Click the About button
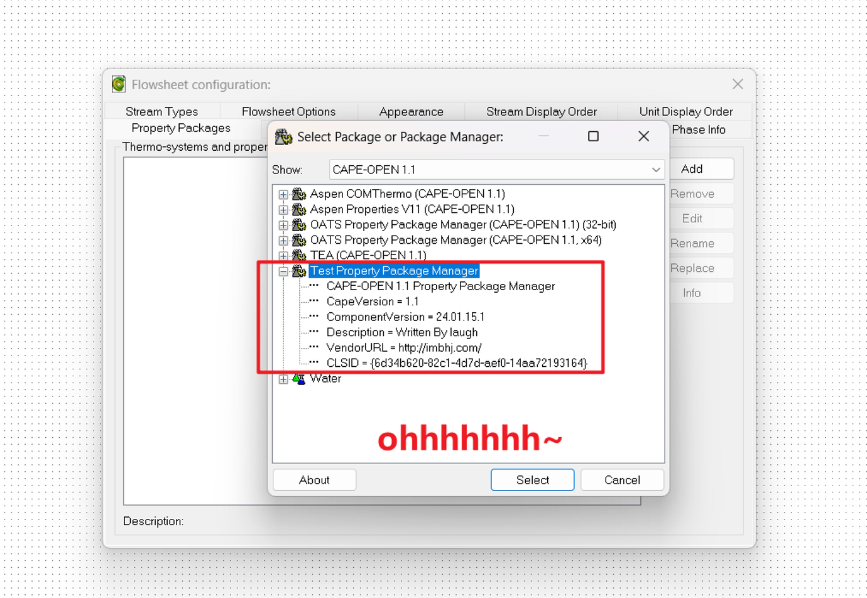 314,480
